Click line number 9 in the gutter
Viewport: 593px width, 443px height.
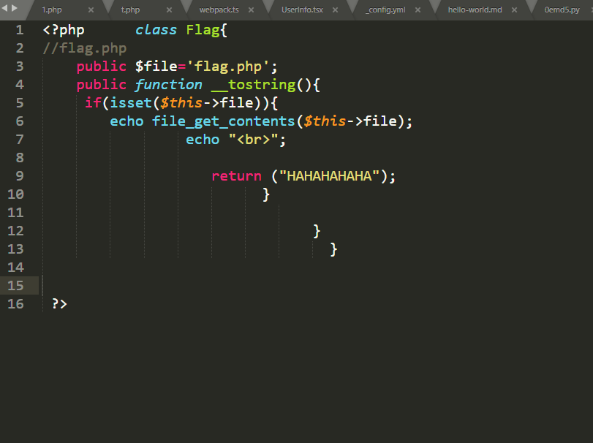pyautogui.click(x=19, y=176)
